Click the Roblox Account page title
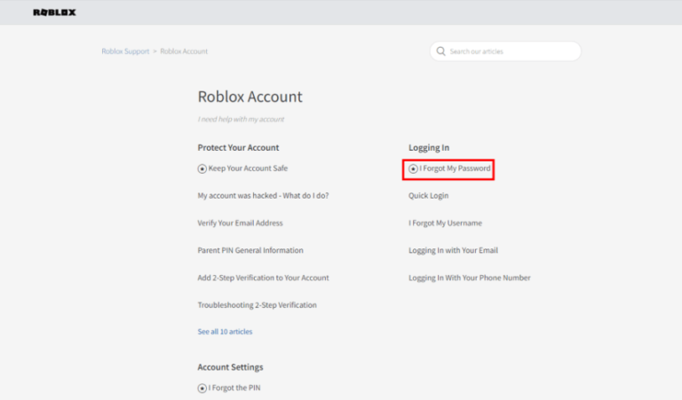Viewport: 682px width, 400px height. (250, 97)
